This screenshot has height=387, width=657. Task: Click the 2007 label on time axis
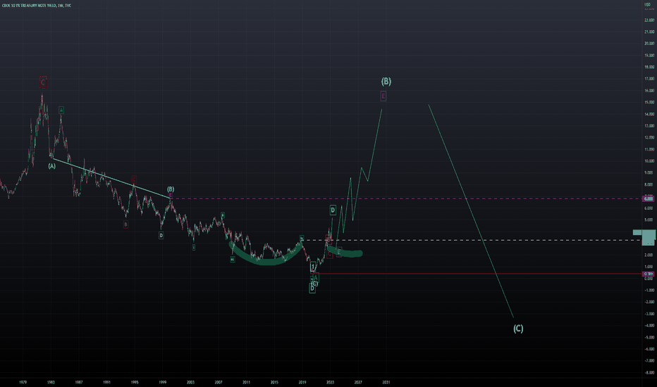(219, 382)
